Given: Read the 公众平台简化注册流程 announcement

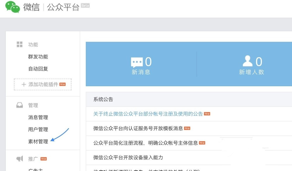Looking at the screenshot, I should click(x=146, y=143).
